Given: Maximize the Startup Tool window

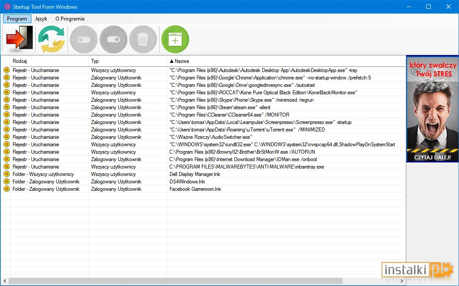Looking at the screenshot, I should tap(428, 7).
